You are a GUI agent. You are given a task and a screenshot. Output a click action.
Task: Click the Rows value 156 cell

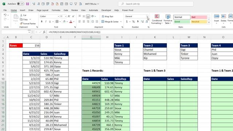[x=31, y=45]
